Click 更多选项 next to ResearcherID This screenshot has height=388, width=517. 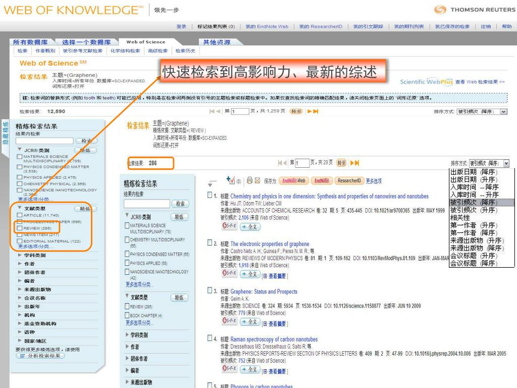(374, 181)
